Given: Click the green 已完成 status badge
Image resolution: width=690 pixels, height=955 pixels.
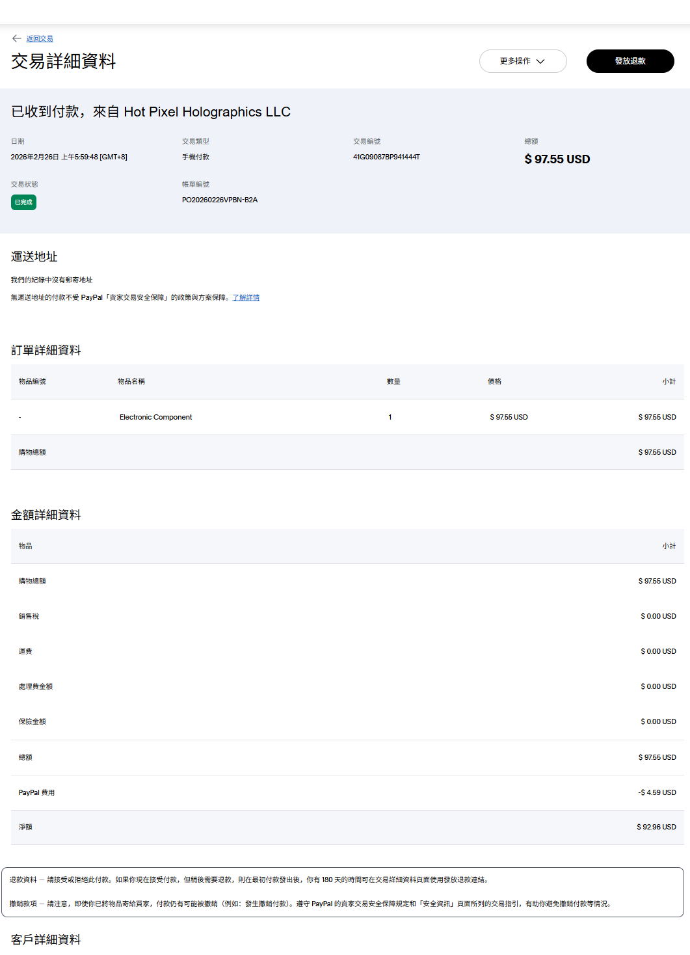Looking at the screenshot, I should pyautogui.click(x=23, y=202).
